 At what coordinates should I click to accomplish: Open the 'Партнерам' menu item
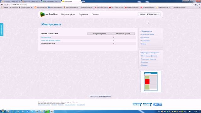pyautogui.click(x=83, y=14)
